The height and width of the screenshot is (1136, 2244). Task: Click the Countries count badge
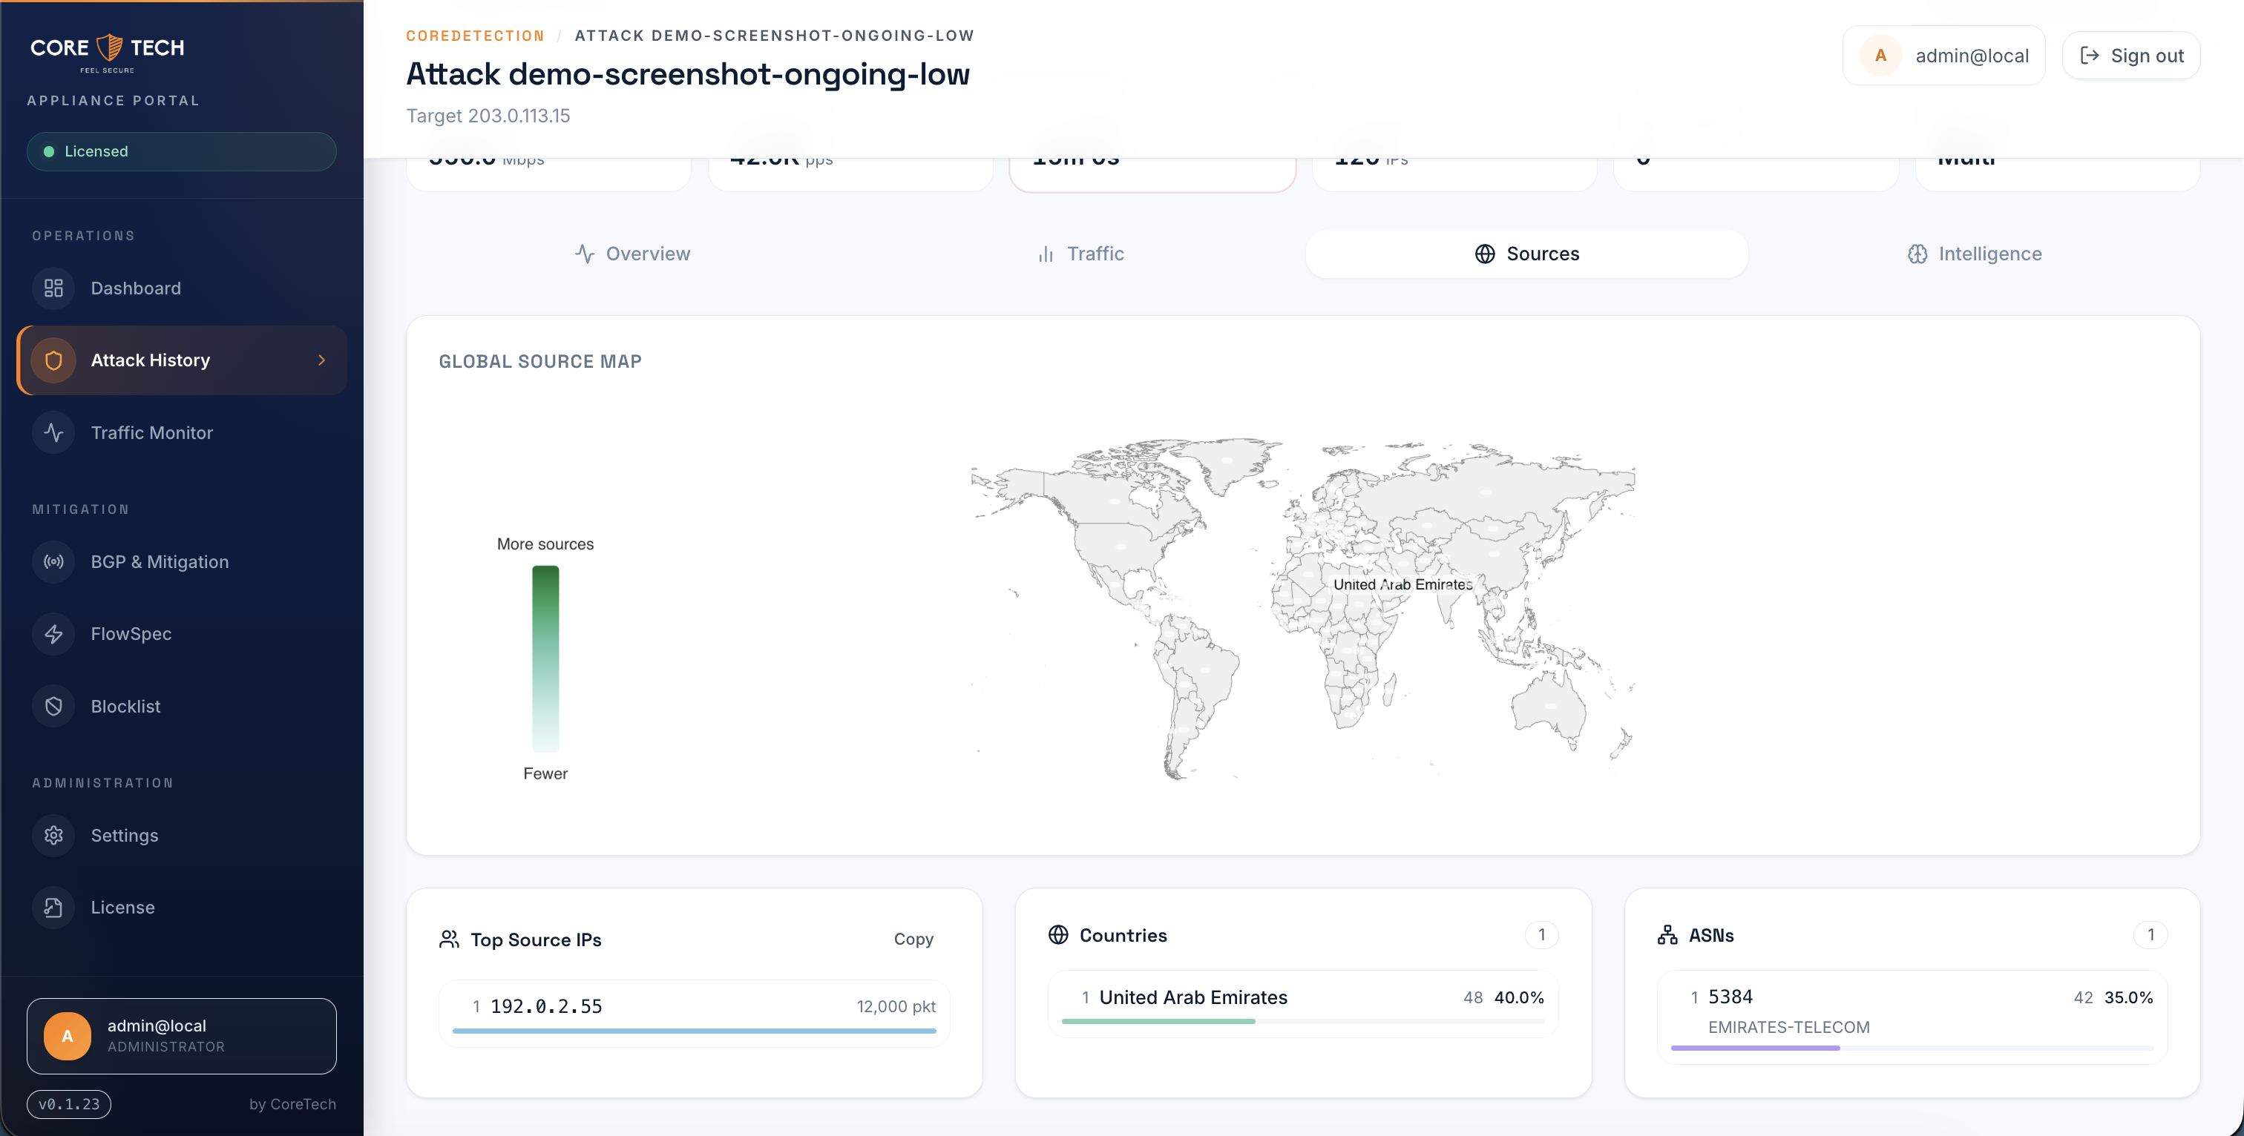pos(1541,935)
